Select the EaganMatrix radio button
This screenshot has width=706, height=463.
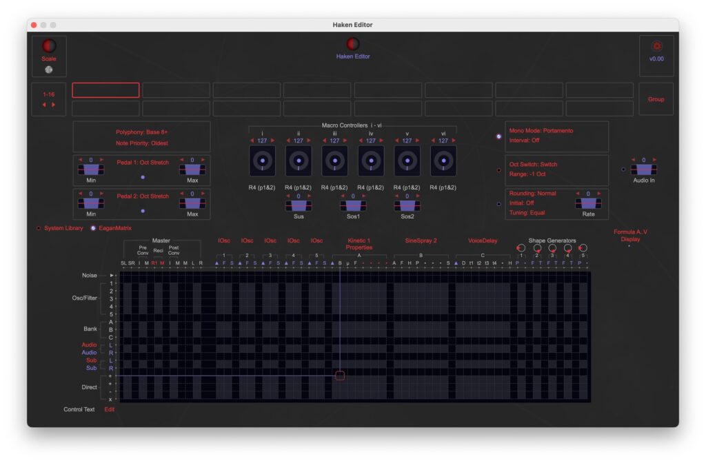(93, 228)
